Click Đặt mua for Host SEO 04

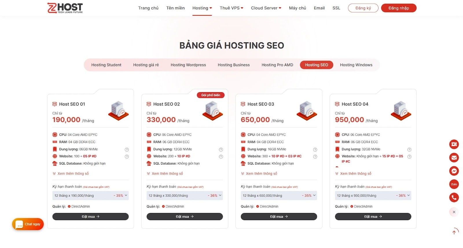pos(373,217)
